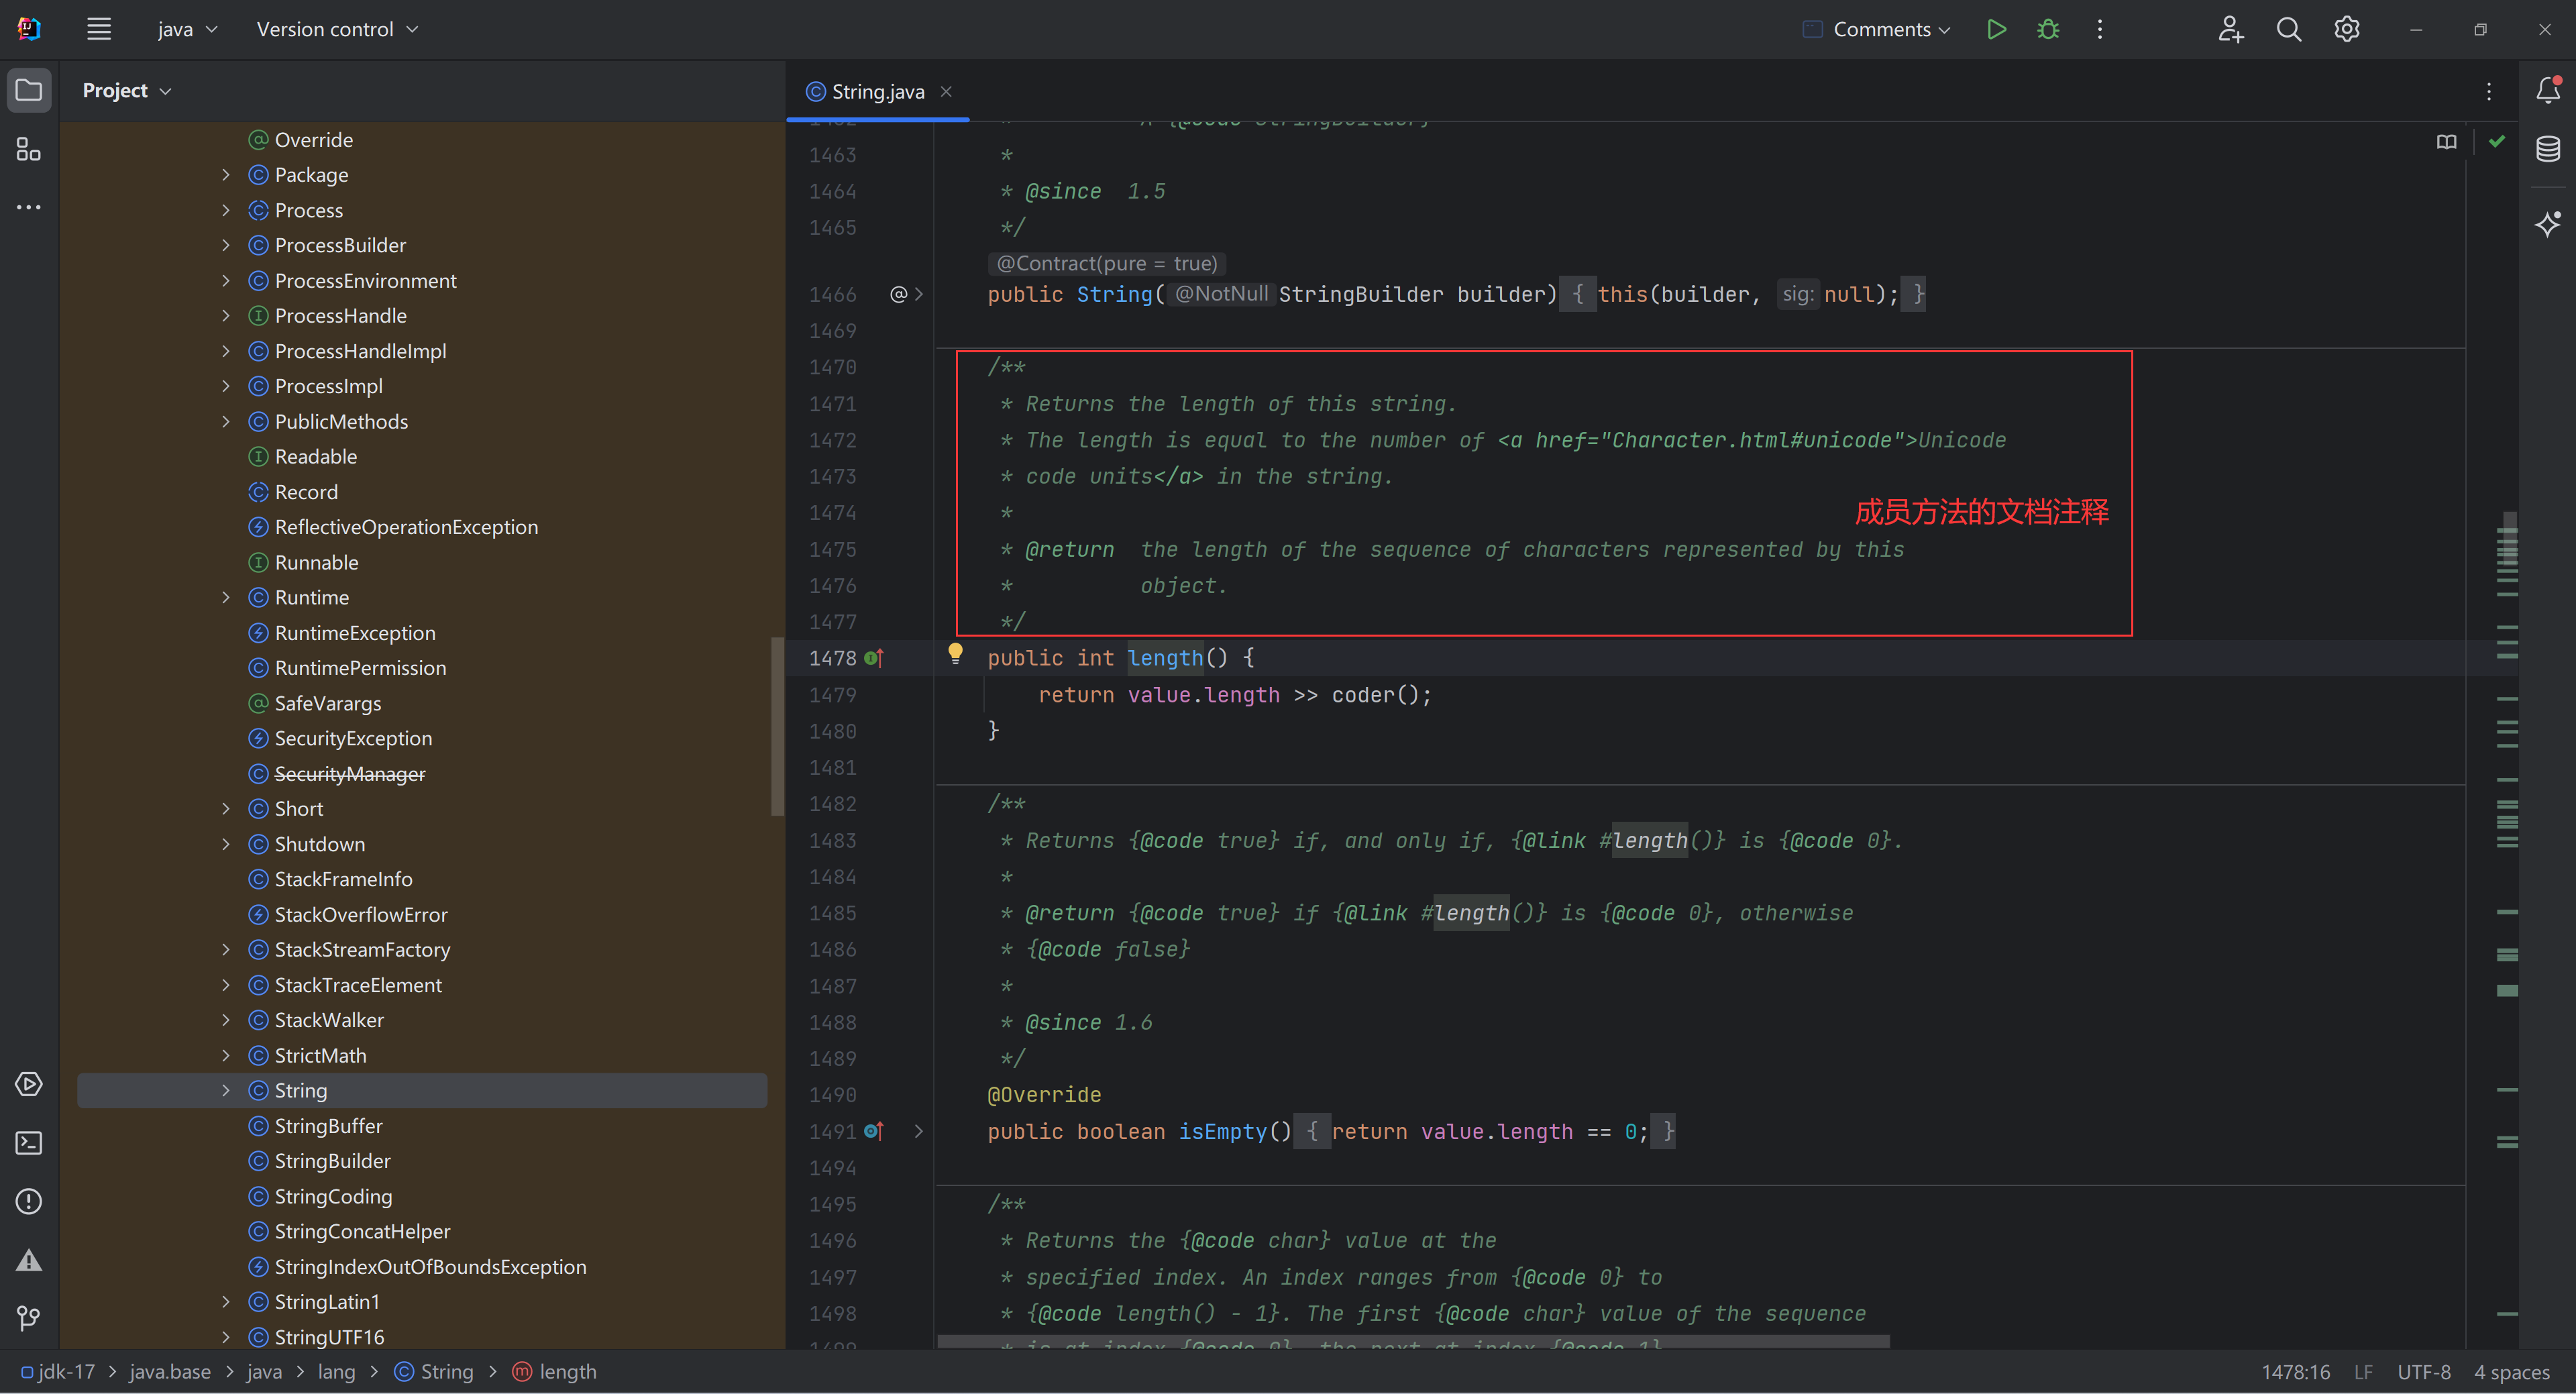Click java.base in the breadcrumb bar
The image size is (2576, 1394).
click(170, 1371)
